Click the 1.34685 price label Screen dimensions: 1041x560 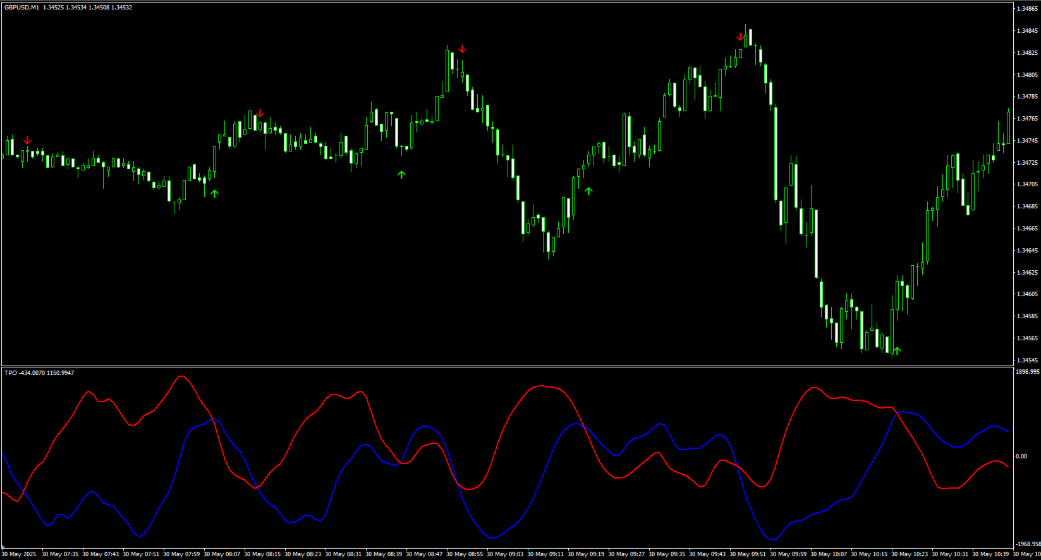[x=1027, y=206]
